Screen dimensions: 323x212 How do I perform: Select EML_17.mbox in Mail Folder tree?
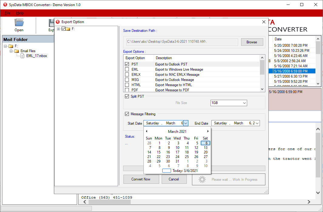pyautogui.click(x=37, y=56)
